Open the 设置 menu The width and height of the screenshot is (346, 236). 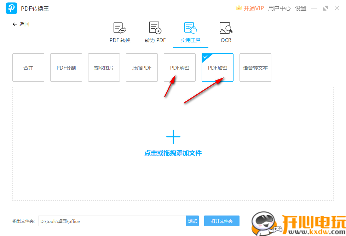pyautogui.click(x=300, y=8)
